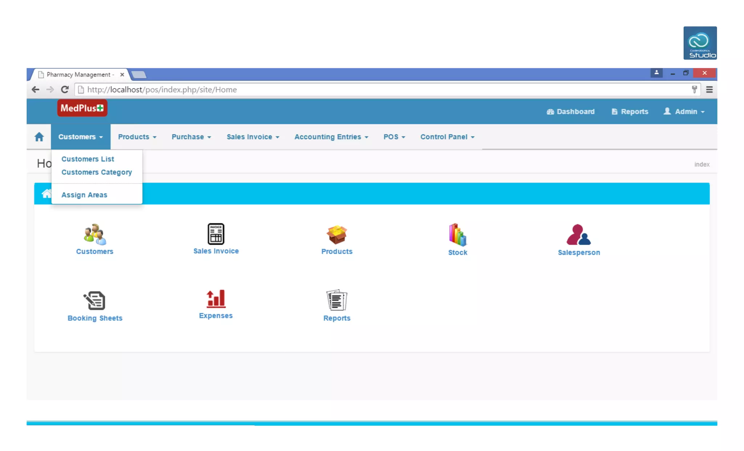Image resolution: width=744 pixels, height=451 pixels.
Task: Select Customers List menu entry
Action: click(x=88, y=159)
